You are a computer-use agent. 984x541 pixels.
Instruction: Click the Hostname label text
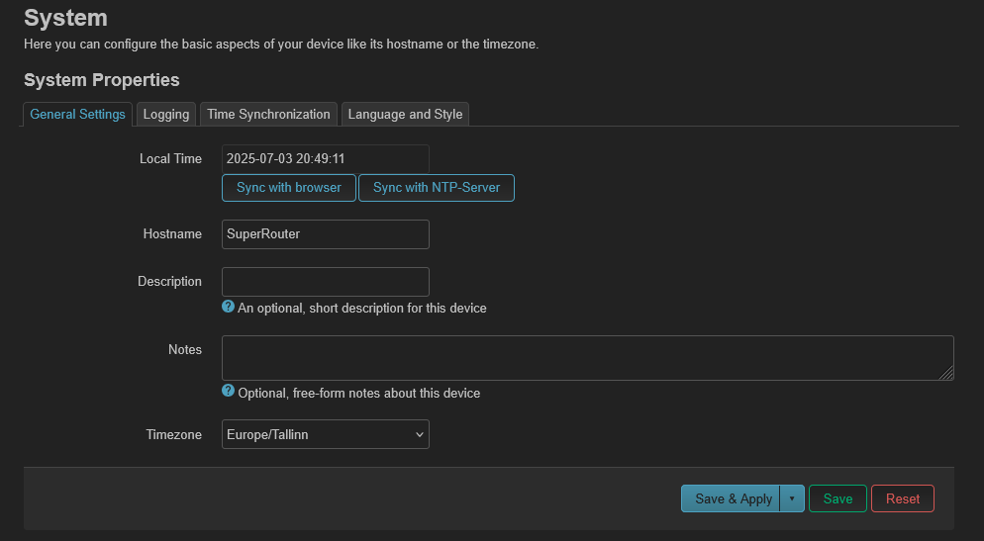[172, 233]
